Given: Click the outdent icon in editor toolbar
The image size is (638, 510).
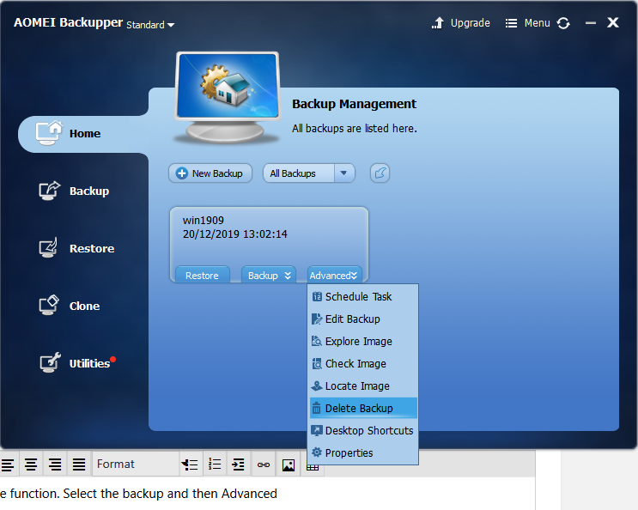Looking at the screenshot, I should tap(190, 464).
